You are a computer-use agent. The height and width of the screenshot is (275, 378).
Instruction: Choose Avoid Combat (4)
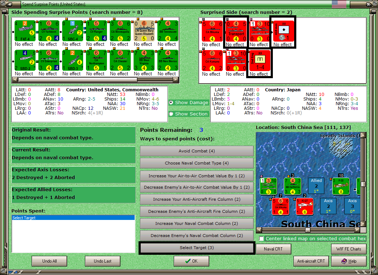click(197, 151)
